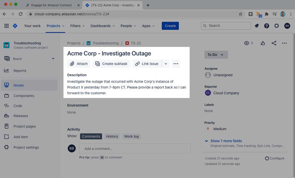Screen dimensions: 295x178
Task: Click the TS-22 breadcrumb link
Action: [x=136, y=43]
